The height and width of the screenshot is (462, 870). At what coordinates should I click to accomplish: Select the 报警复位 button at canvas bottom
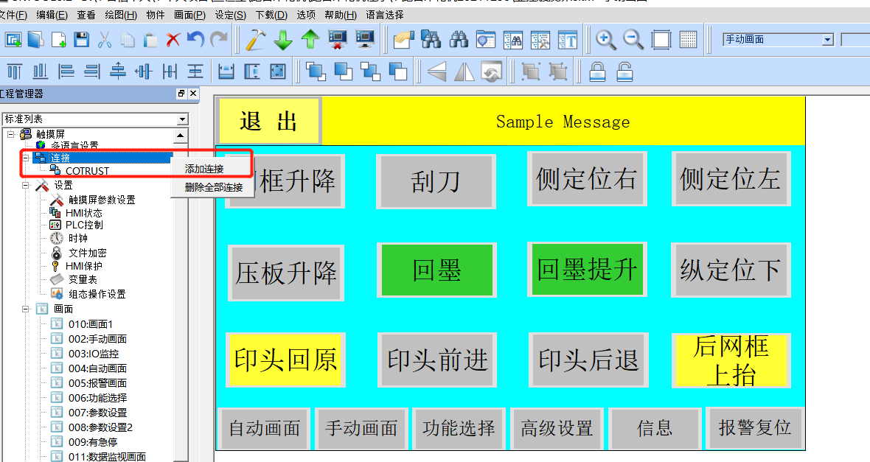754,428
